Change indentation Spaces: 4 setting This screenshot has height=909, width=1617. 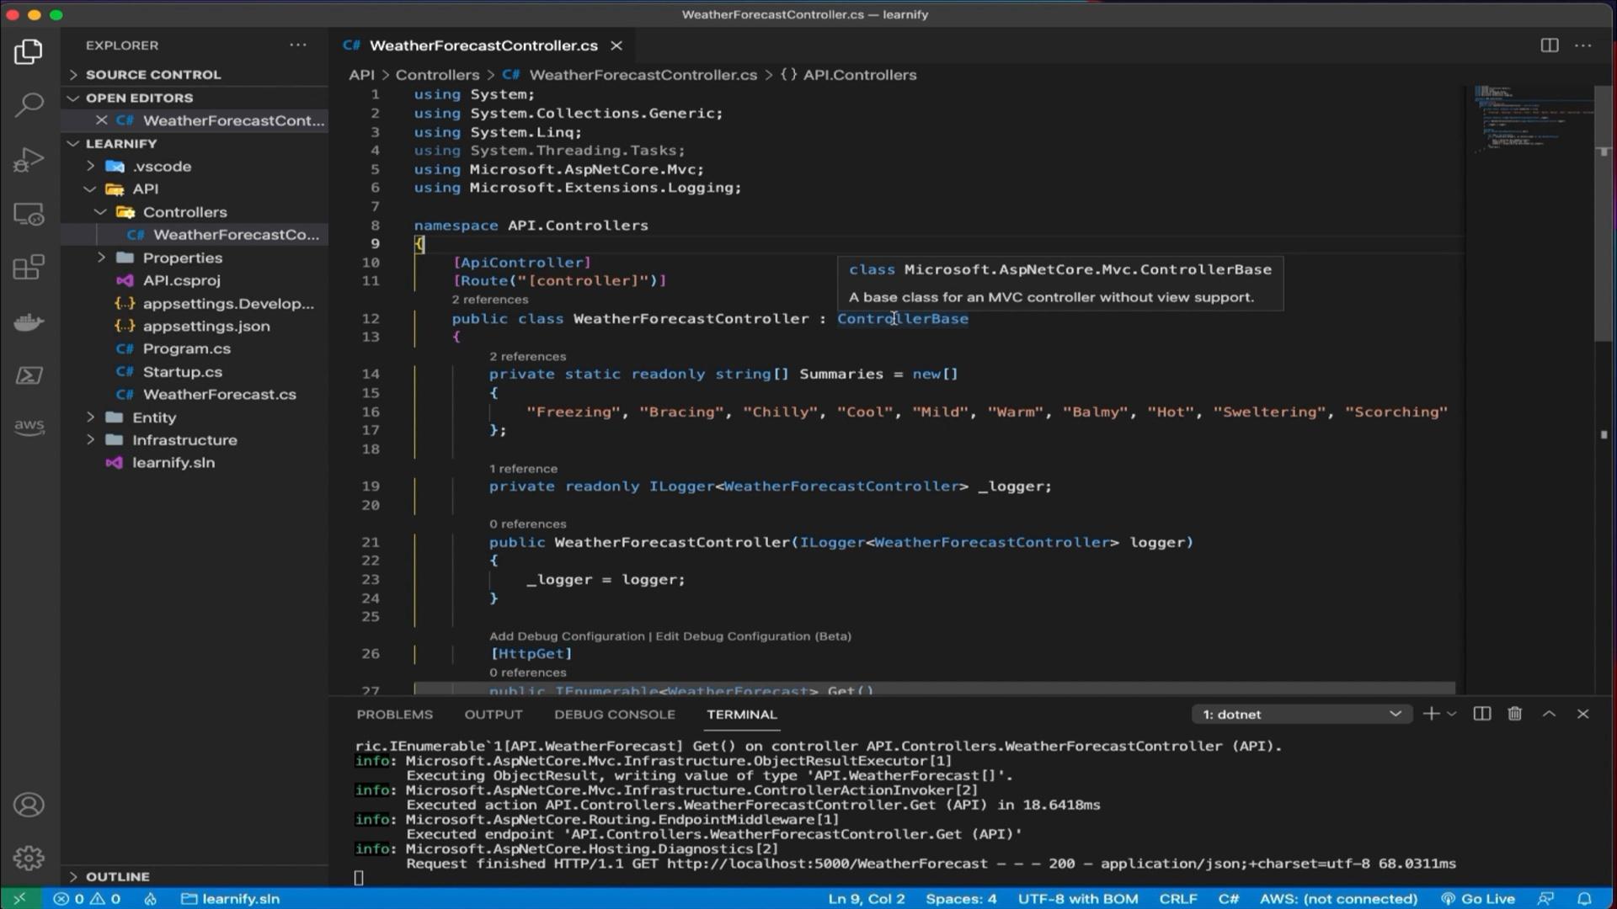pyautogui.click(x=961, y=899)
